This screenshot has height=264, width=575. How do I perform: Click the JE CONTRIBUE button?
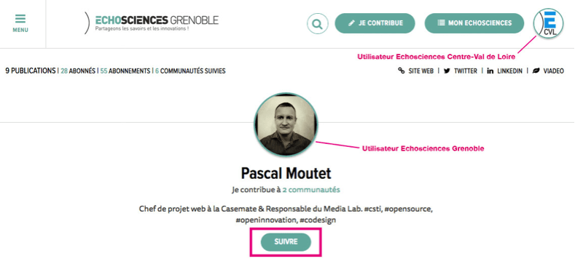coord(375,23)
